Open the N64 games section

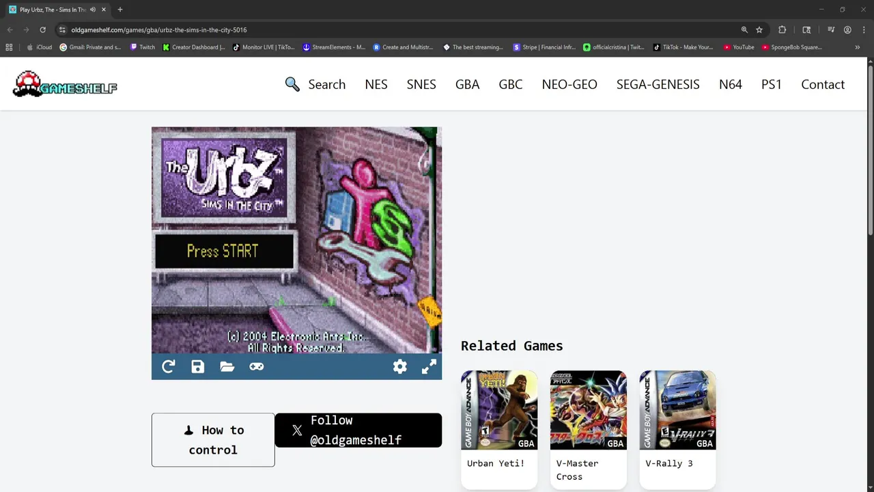[x=731, y=84]
